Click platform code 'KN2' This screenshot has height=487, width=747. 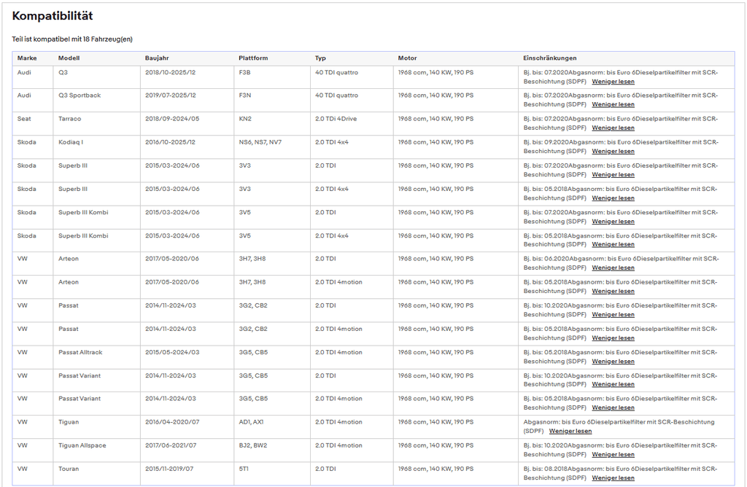(245, 119)
